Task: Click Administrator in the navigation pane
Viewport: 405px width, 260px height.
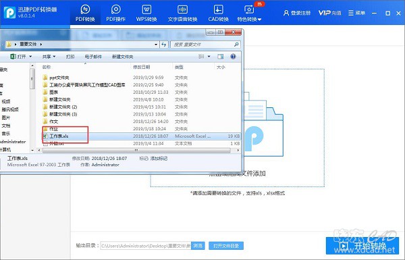Action: tap(13, 142)
